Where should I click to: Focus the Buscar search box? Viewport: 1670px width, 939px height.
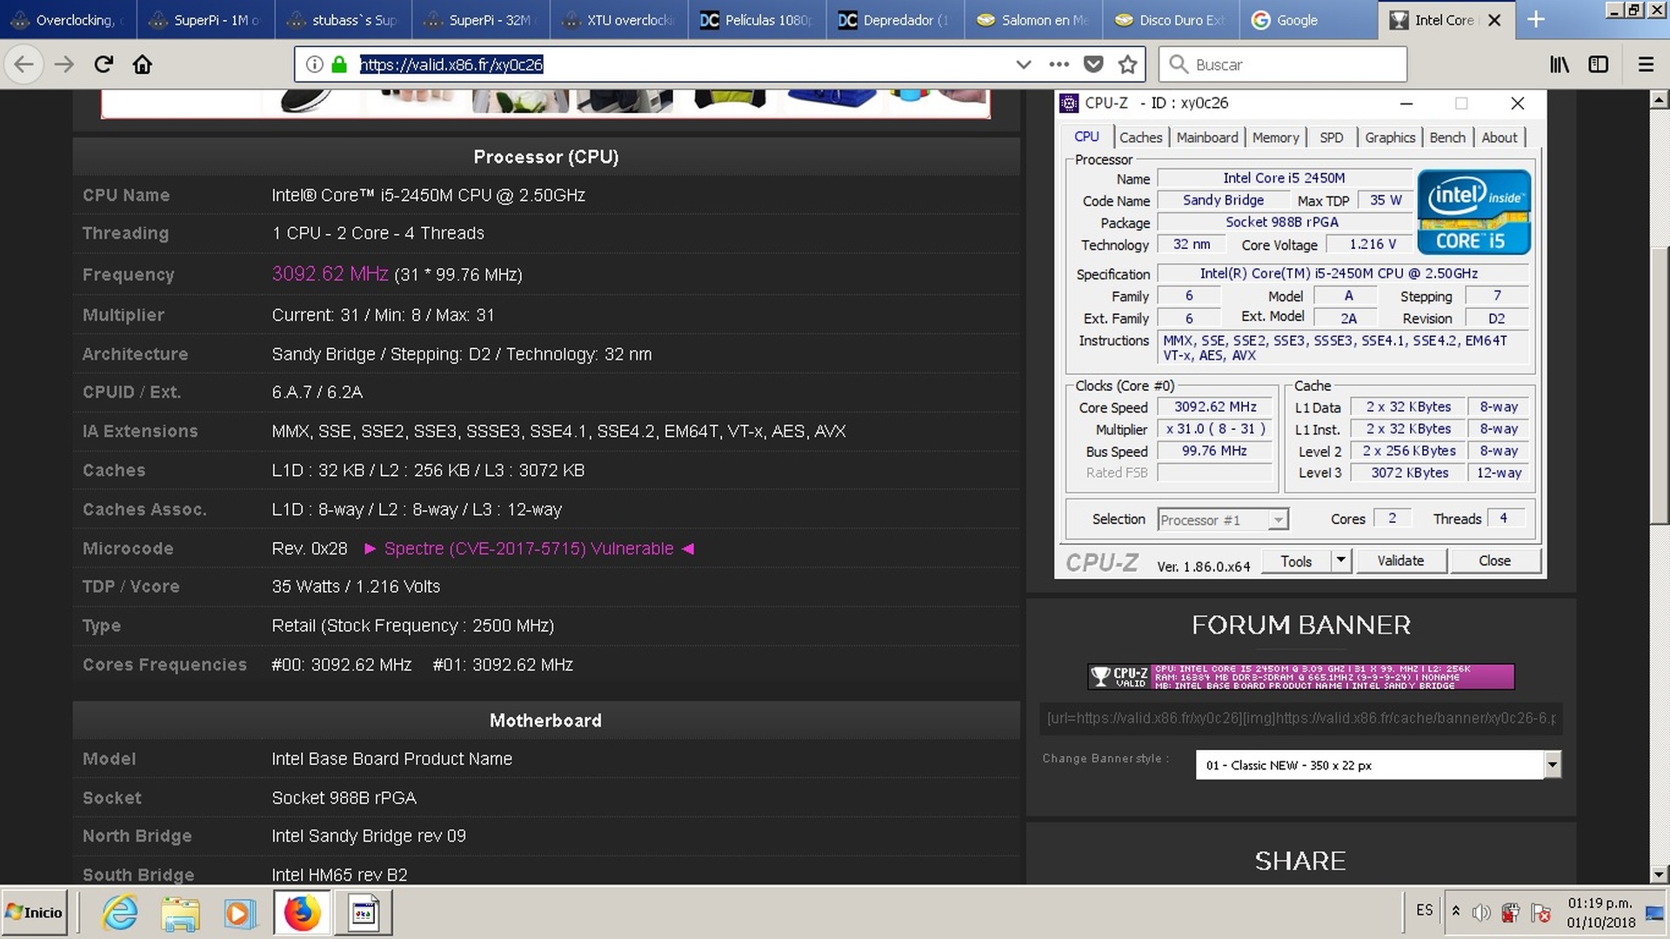pyautogui.click(x=1283, y=64)
